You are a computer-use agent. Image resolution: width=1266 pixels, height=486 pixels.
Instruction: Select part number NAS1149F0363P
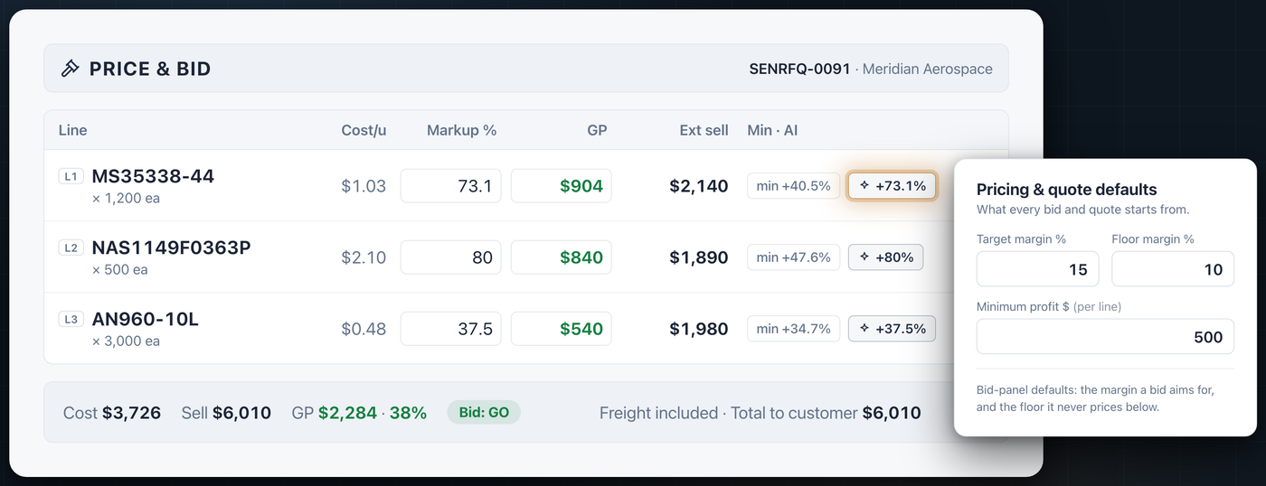[172, 248]
